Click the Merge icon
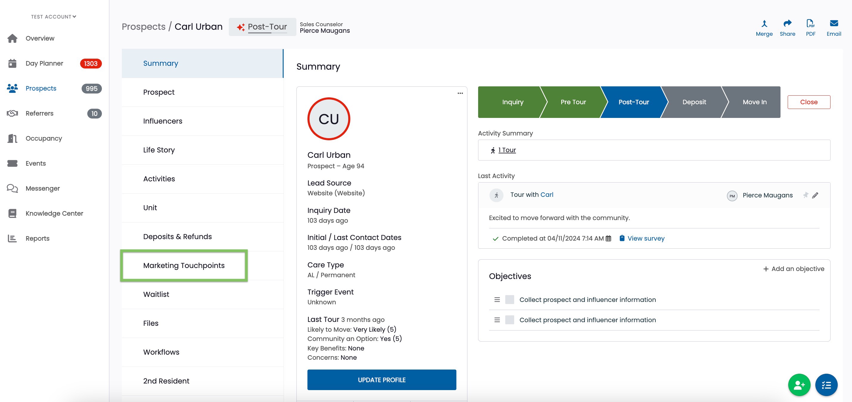The height and width of the screenshot is (402, 852). (x=764, y=24)
